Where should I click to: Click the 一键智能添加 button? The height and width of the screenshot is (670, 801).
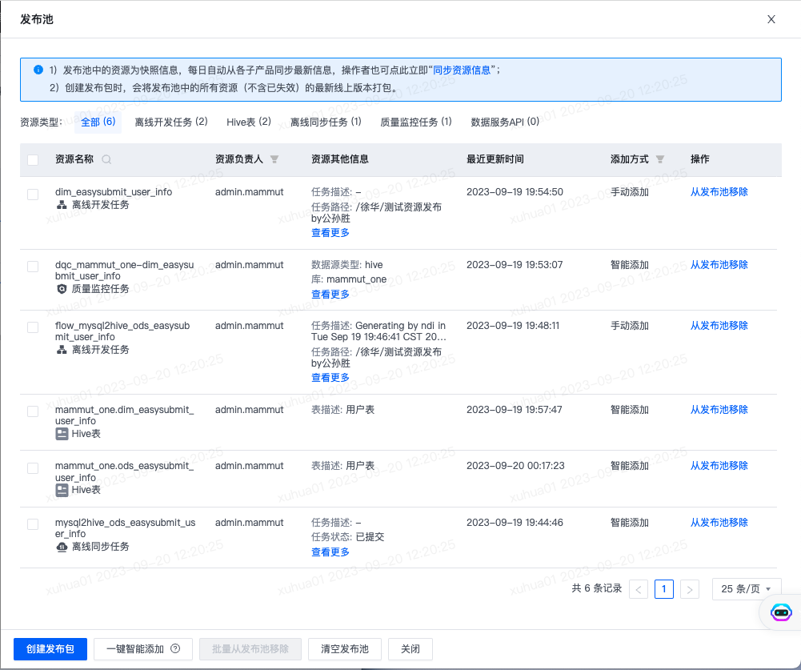pos(143,649)
